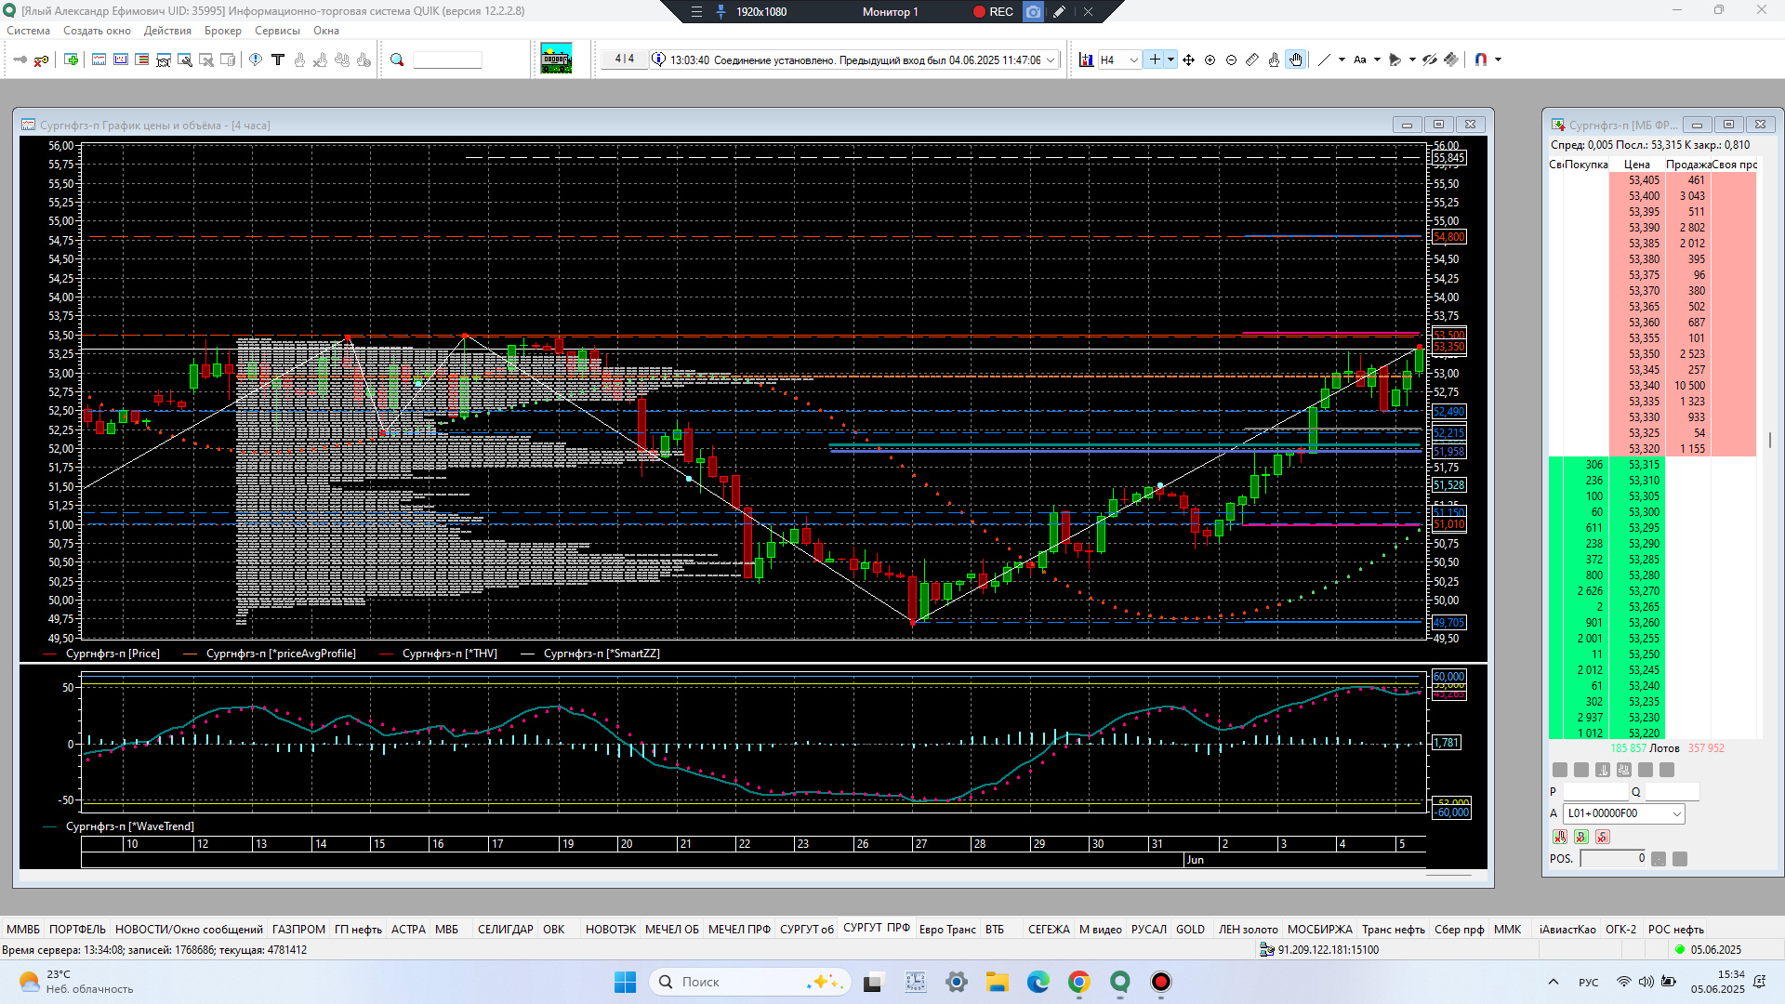Switch to the МЕЧЕЛ ПРФ tab

pyautogui.click(x=739, y=929)
